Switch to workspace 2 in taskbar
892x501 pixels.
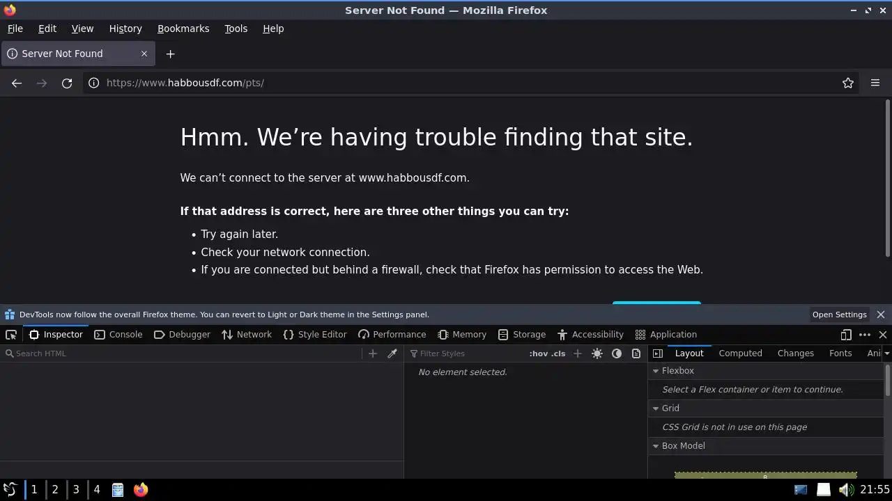pos(55,490)
